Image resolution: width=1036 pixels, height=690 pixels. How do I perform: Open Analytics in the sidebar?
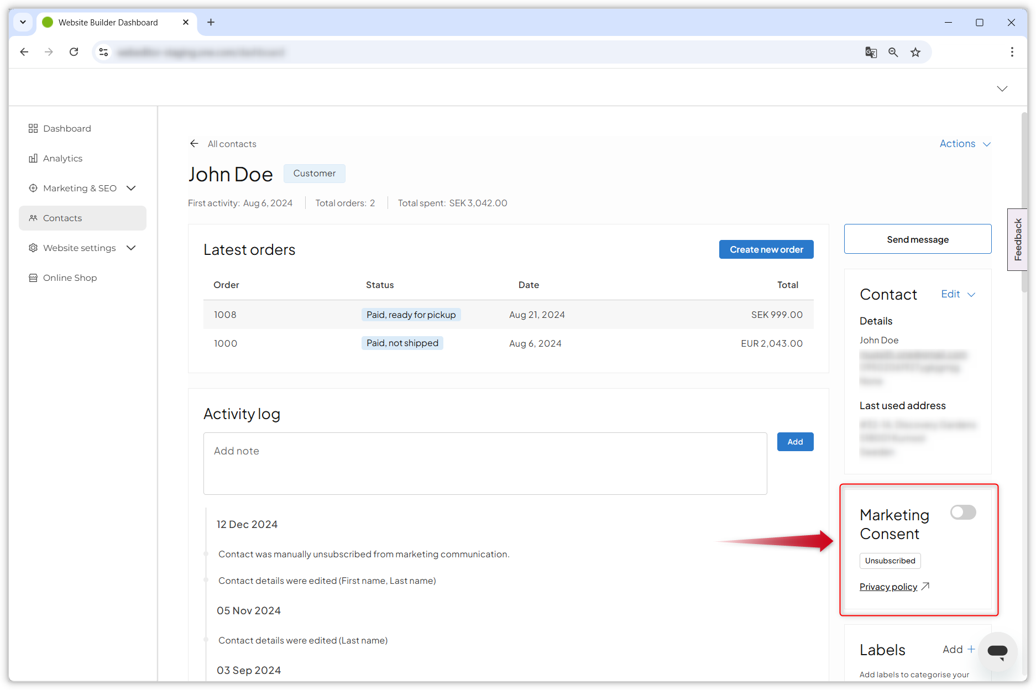coord(62,159)
